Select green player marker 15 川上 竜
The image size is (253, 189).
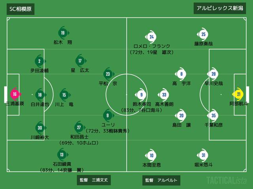pyautogui.click(x=64, y=95)
